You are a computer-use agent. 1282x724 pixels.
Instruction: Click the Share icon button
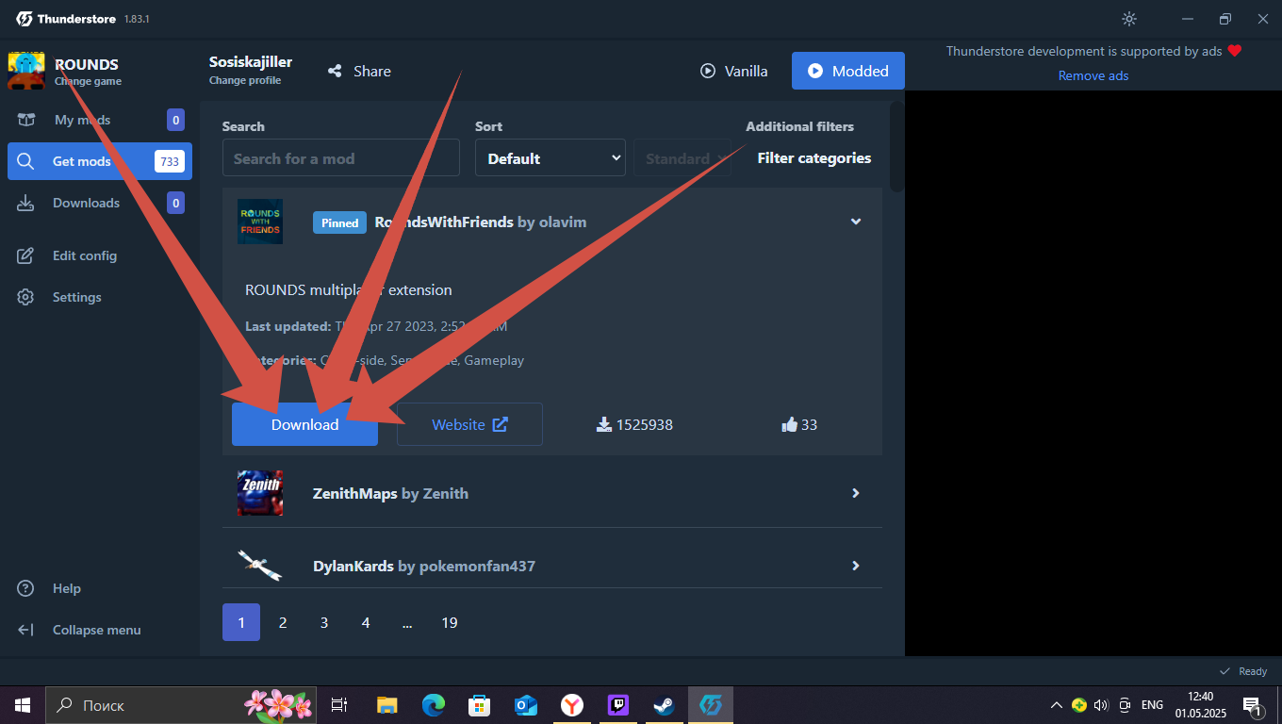click(359, 71)
